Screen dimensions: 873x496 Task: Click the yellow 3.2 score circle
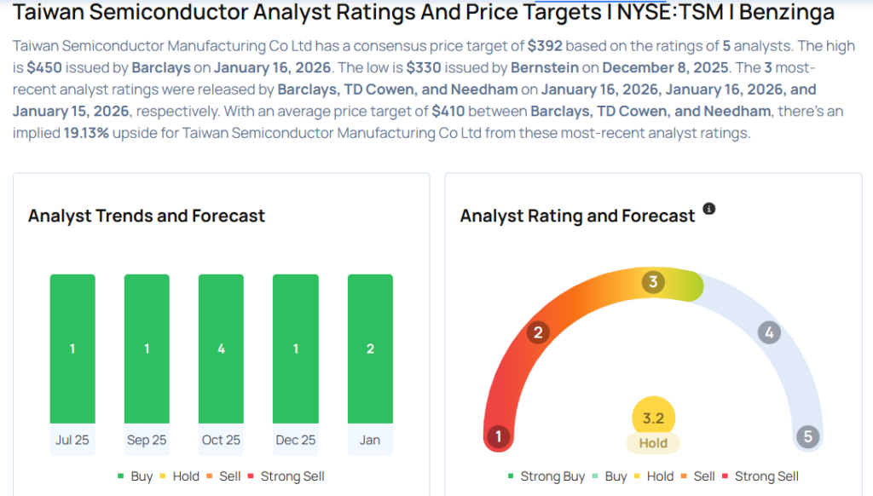[x=653, y=417]
